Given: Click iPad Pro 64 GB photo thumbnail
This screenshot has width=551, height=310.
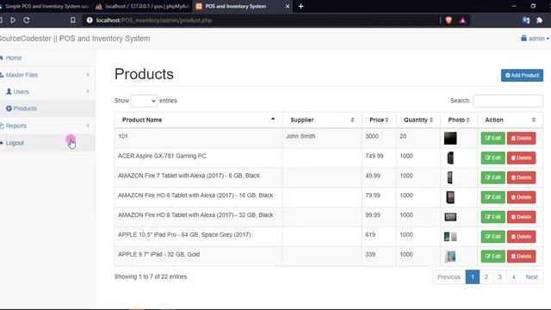Looking at the screenshot, I should [x=450, y=237].
